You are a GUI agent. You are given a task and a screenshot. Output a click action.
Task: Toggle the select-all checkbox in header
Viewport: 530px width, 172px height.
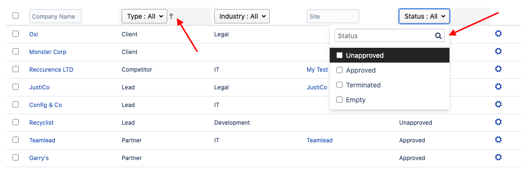[15, 15]
